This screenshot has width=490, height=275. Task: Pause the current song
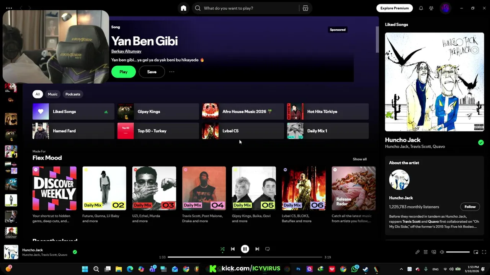click(245, 249)
